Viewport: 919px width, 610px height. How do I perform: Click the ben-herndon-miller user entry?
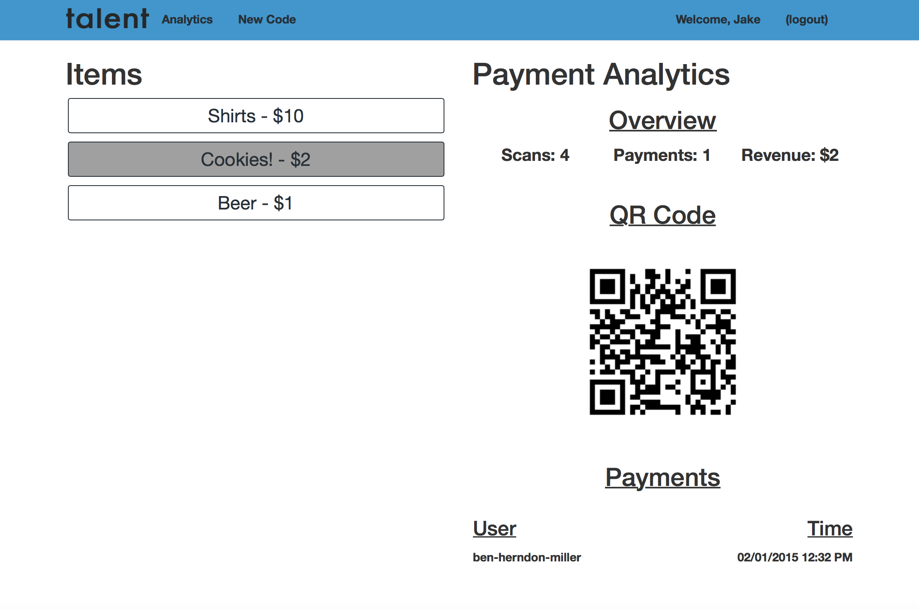(x=527, y=558)
